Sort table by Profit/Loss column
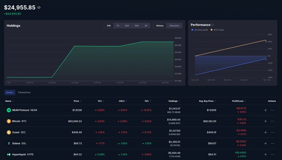 239,101
